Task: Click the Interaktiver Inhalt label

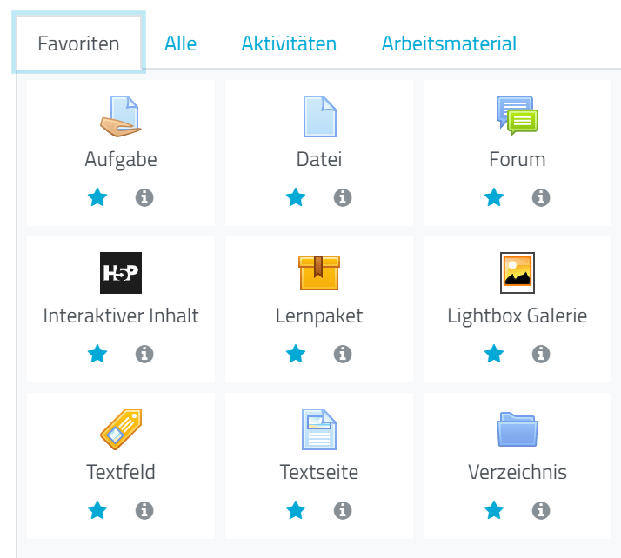Action: (121, 316)
